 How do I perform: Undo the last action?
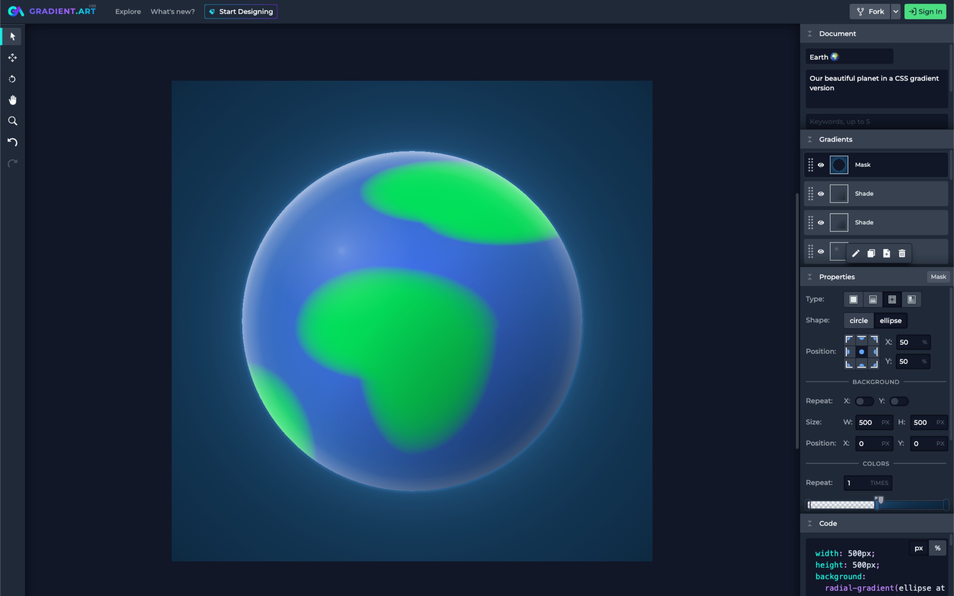(12, 142)
